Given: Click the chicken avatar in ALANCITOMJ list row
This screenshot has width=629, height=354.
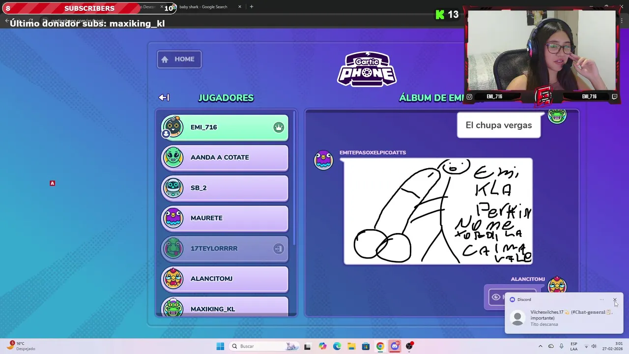Looking at the screenshot, I should (173, 279).
